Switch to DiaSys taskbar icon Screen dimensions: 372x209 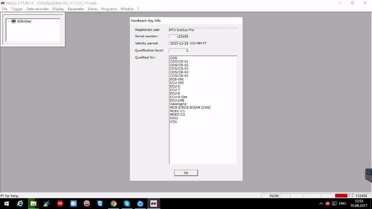(154, 203)
